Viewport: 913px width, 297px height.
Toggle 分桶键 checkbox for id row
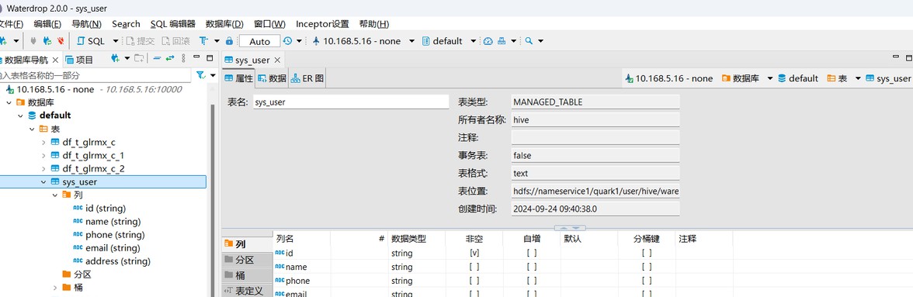pyautogui.click(x=646, y=254)
